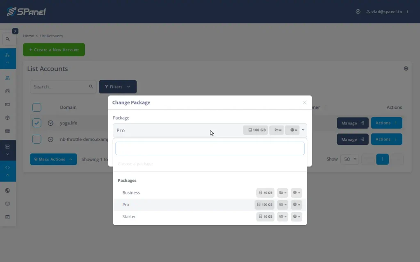
Task: Focus the package search input field
Action: [x=210, y=148]
